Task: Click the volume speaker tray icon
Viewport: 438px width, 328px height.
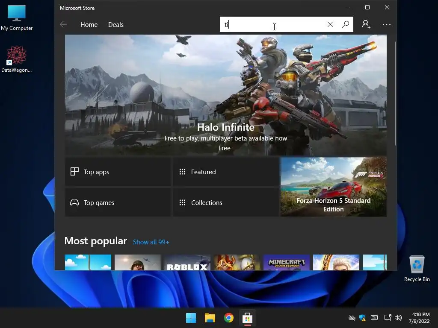Action: (x=398, y=318)
